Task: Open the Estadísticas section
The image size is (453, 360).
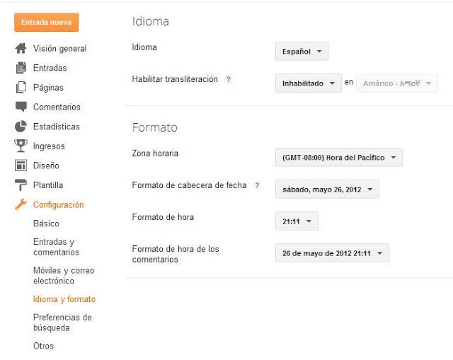Action: click(57, 127)
